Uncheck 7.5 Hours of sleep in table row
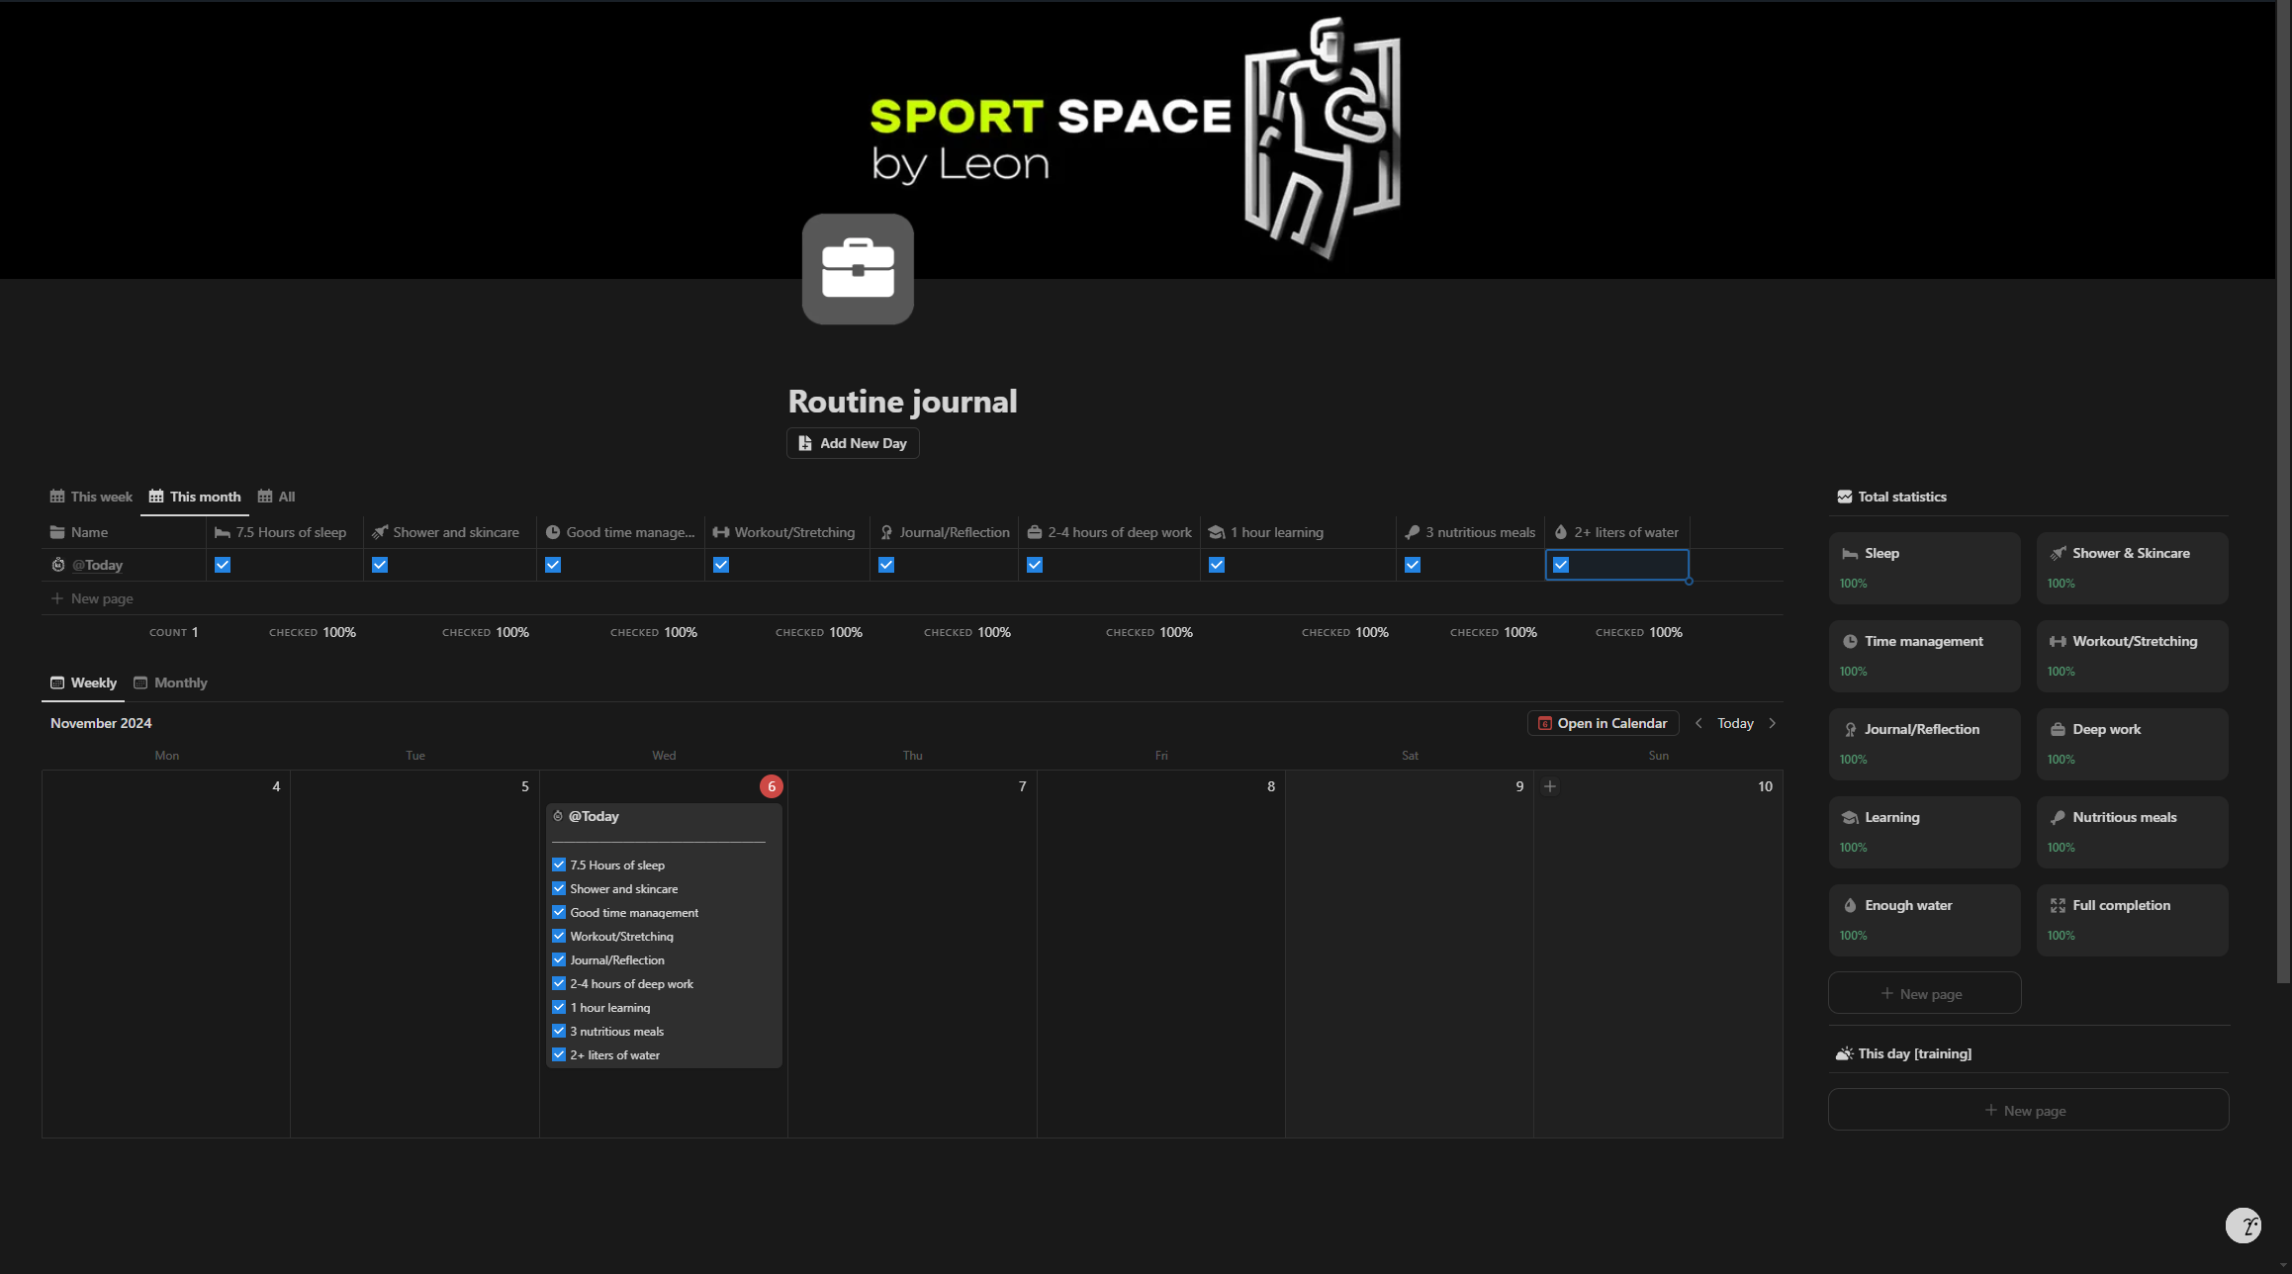The image size is (2292, 1274). [223, 565]
